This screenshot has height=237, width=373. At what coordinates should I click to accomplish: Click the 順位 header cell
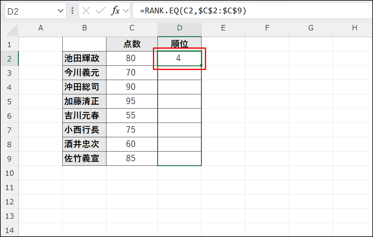(x=179, y=44)
